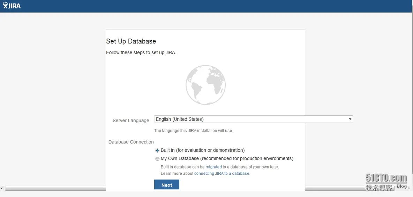The height and width of the screenshot is (197, 413).
Task: Click the Database Connection label
Action: [131, 142]
